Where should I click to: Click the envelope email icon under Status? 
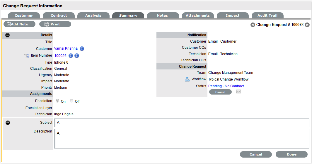(x=239, y=92)
